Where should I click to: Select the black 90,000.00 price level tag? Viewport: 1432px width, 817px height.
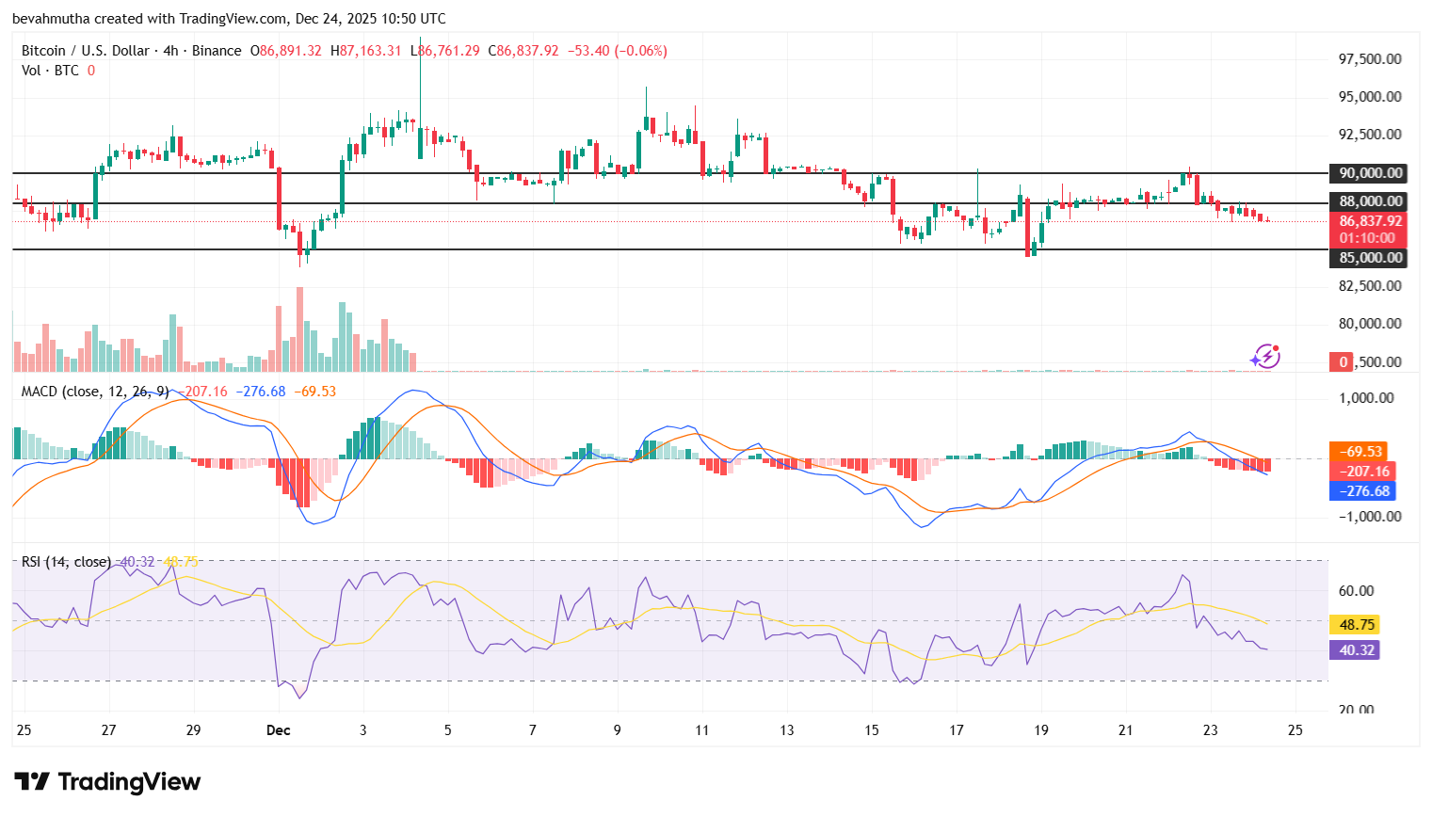click(x=1367, y=173)
